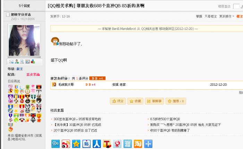Image resolution: width=243 pixels, height=149 pixels.
Task: Share post to Taobao 淘 icon
Action: (x=138, y=144)
